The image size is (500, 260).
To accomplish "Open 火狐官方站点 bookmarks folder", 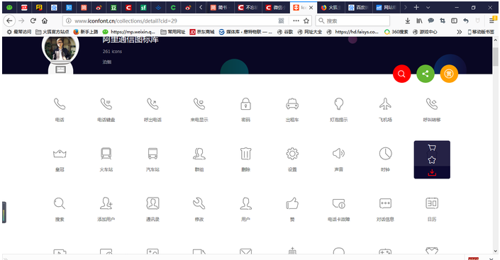I will coord(52,32).
